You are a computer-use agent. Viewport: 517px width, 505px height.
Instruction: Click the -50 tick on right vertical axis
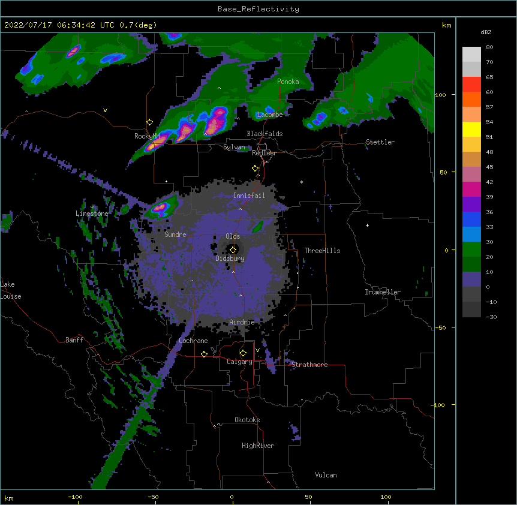[x=440, y=327]
